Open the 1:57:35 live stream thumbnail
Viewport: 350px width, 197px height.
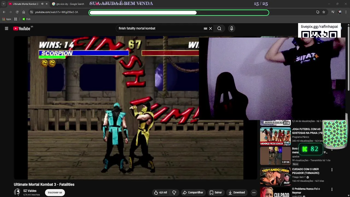click(275, 156)
